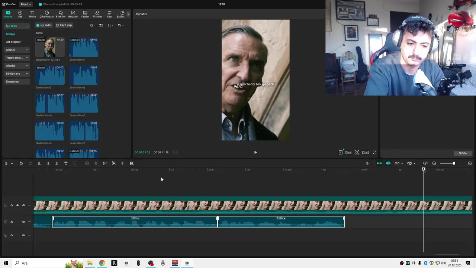Zoom out the timeline with the minus magnifier
The height and width of the screenshot is (268, 476).
pos(434,163)
